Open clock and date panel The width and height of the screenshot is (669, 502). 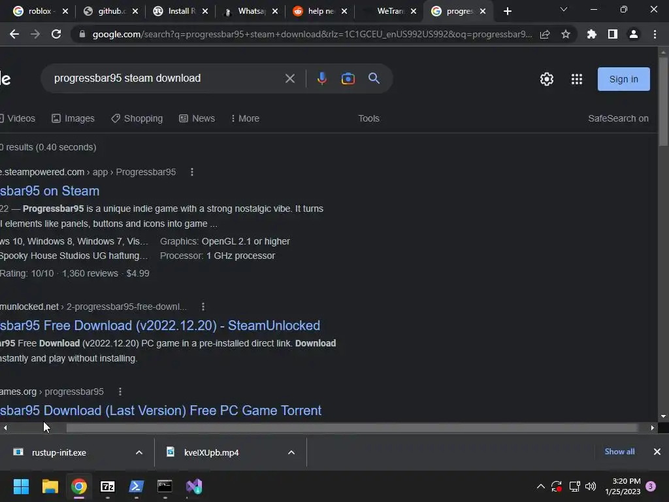(x=623, y=486)
